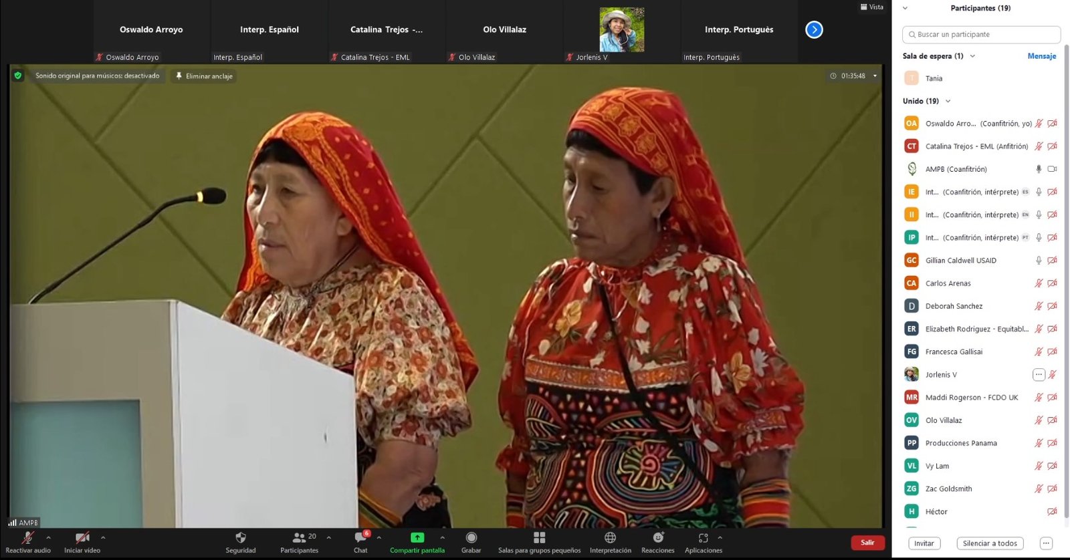
Task: Click the Silenciar a todos button
Action: click(990, 543)
